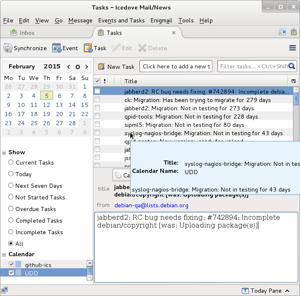Viewport: 300px width, 296px height.
Task: Open the View menu
Action: click(x=42, y=20)
